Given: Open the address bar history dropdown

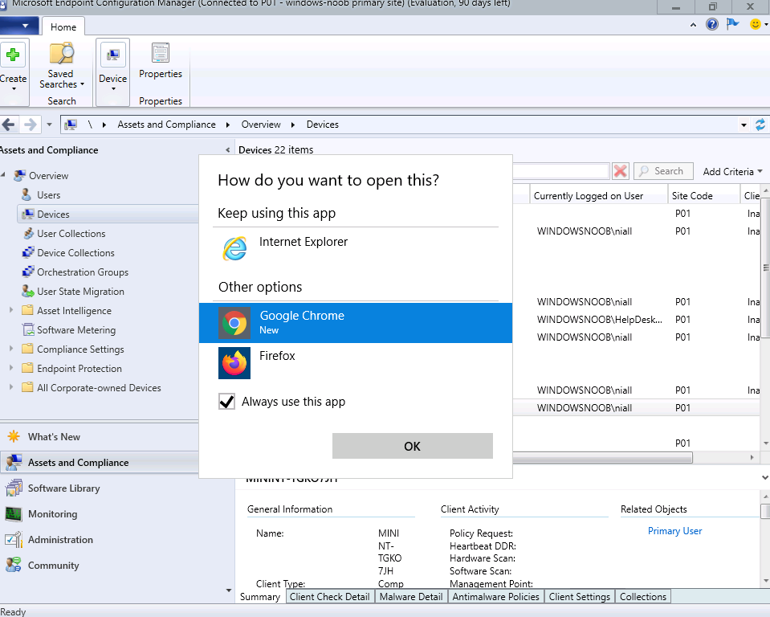Looking at the screenshot, I should (x=744, y=125).
